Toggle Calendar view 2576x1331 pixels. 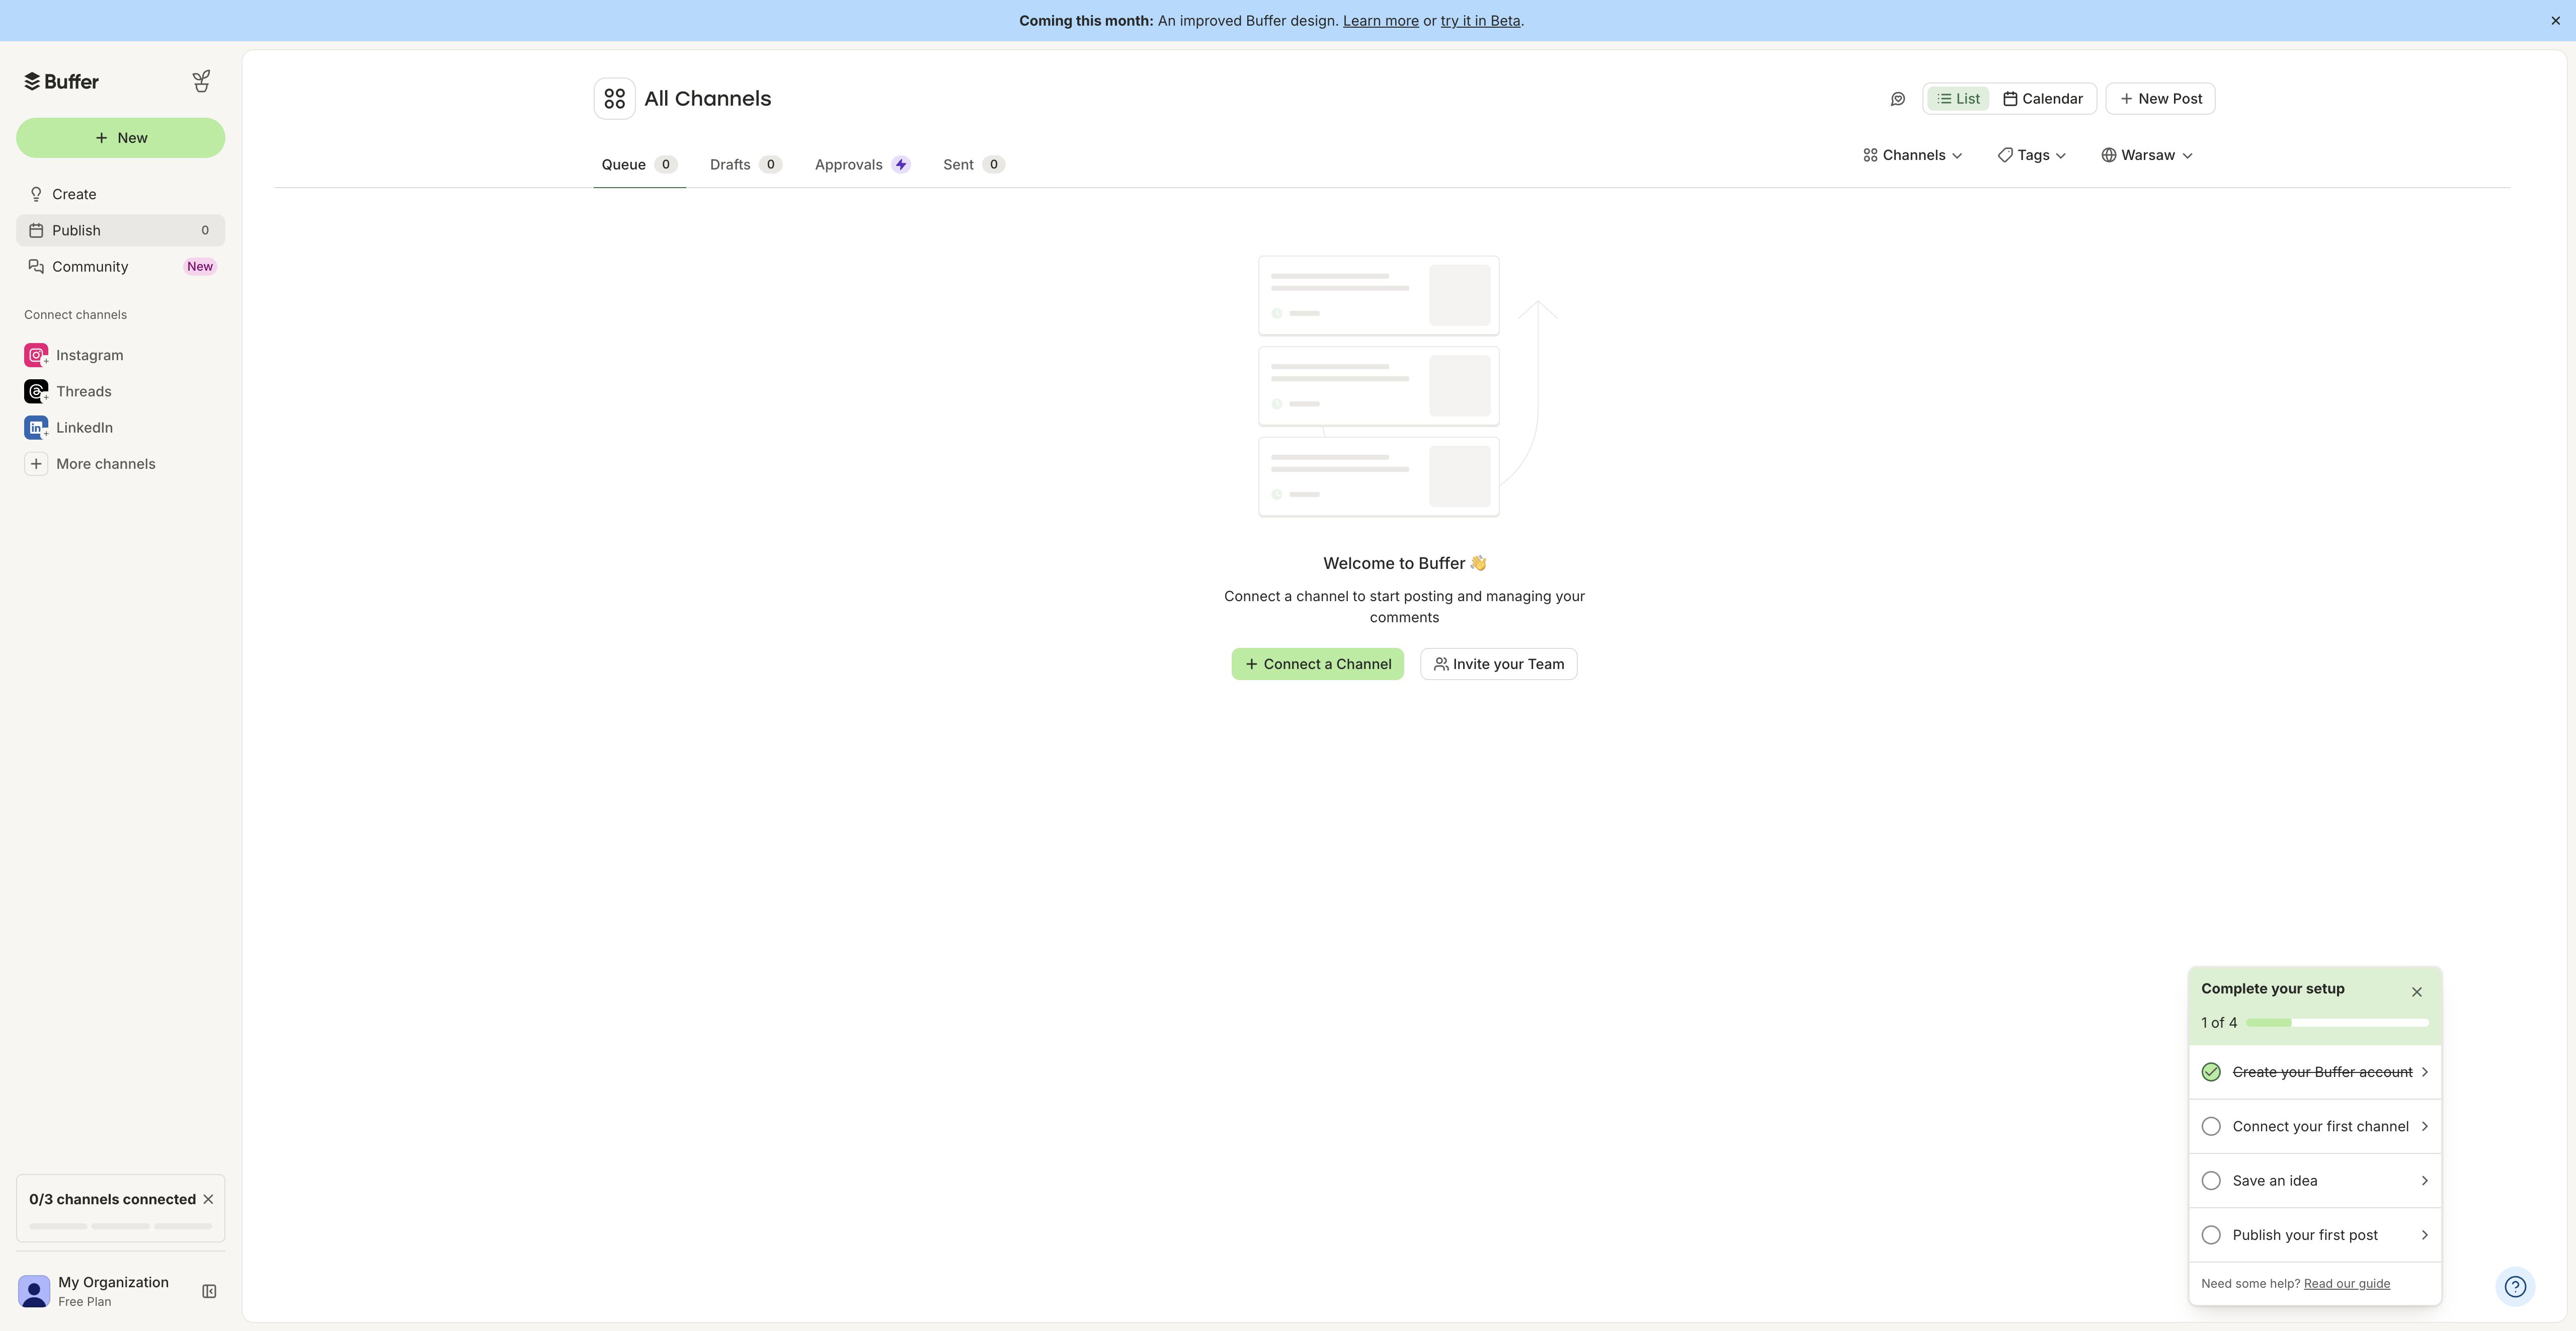[x=2042, y=99]
